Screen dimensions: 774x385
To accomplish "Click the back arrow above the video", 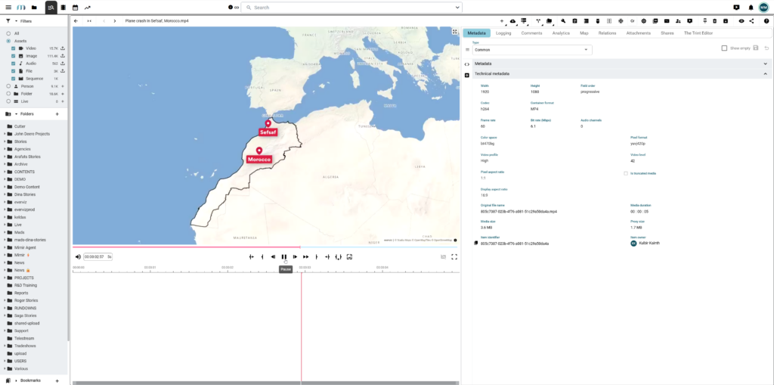I will pos(76,21).
